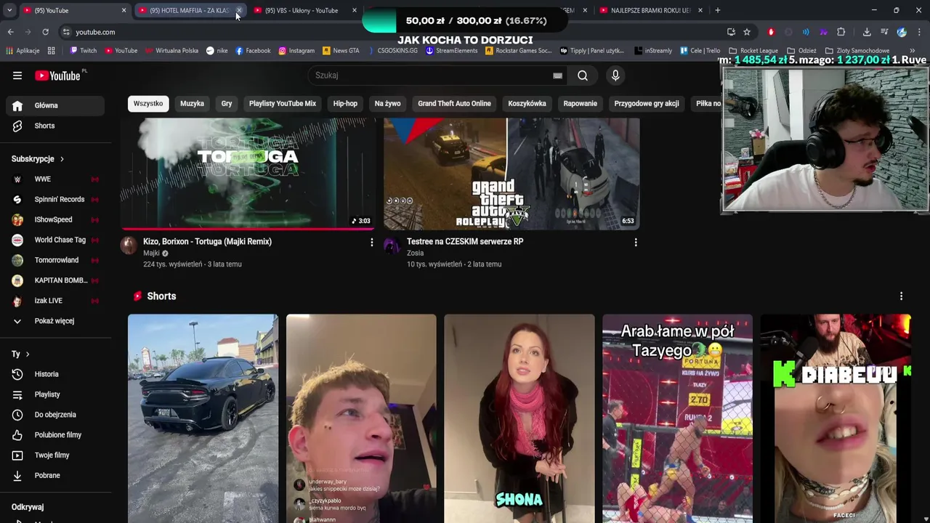Open the Zosia channel link
The image size is (930, 523).
415,254
